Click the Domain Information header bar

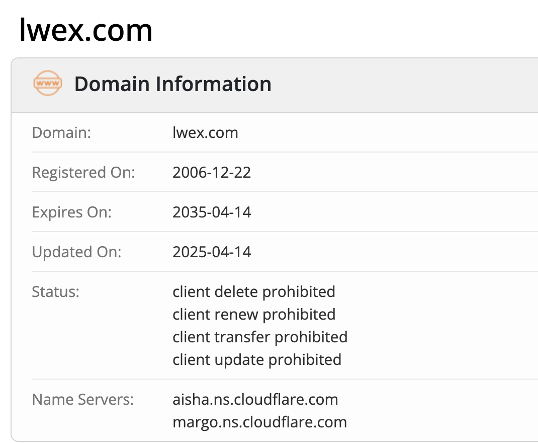click(275, 85)
